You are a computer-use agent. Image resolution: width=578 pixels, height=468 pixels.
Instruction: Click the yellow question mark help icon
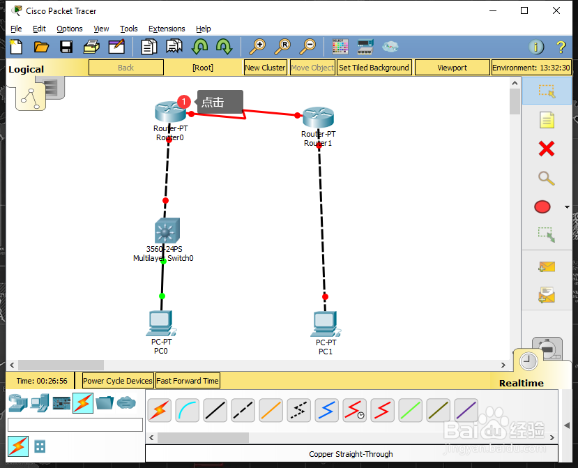click(x=561, y=47)
